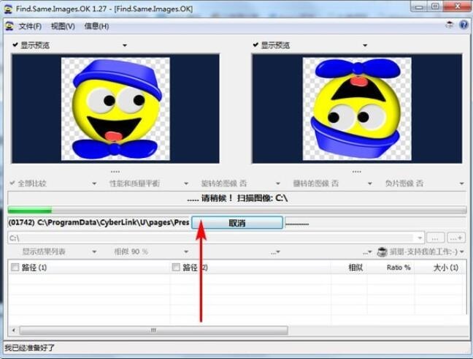This screenshot has width=473, height=359.
Task: Click the application icon in menu bar
Action: pos(9,26)
